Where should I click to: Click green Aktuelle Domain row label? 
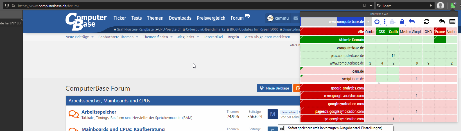[x=332, y=40]
